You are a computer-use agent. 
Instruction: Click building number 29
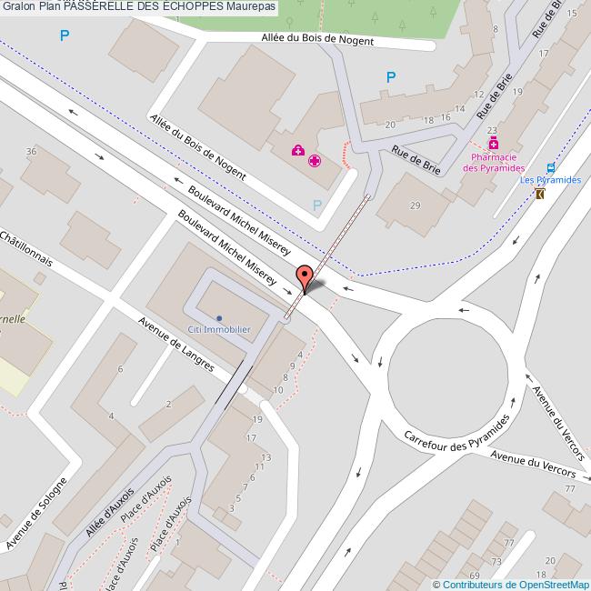pos(415,205)
